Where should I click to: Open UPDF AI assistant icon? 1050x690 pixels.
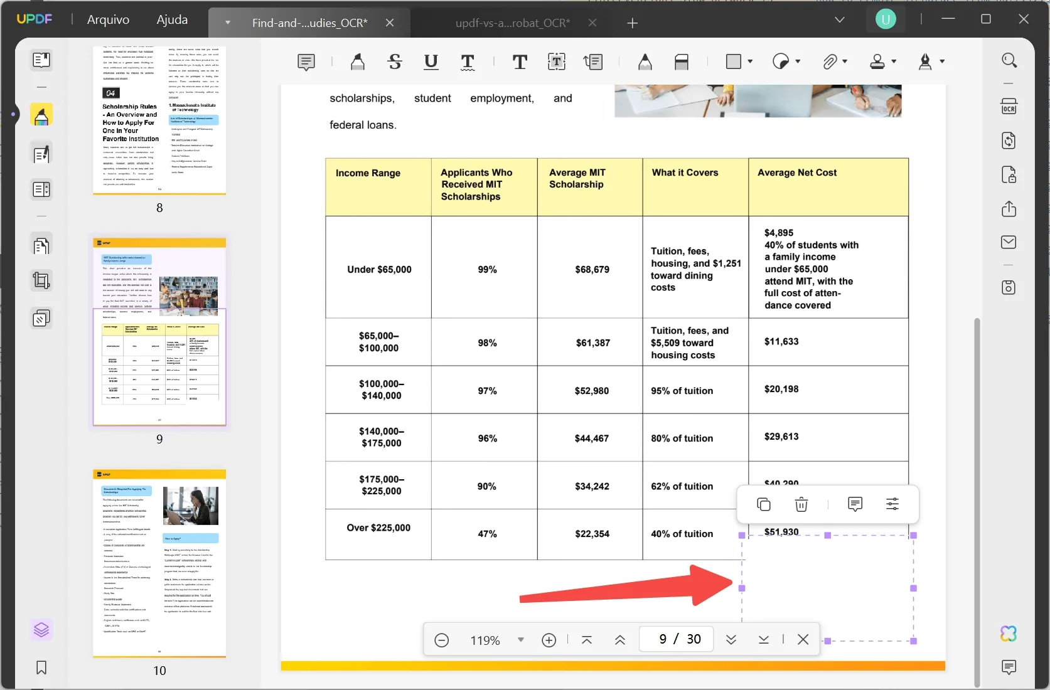point(1009,634)
